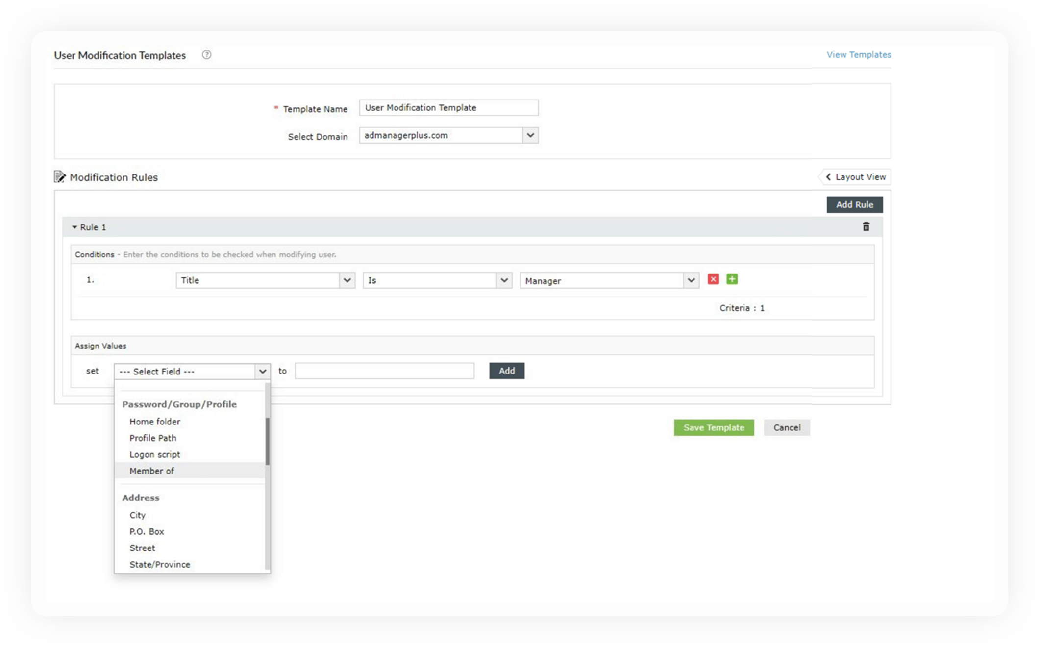Delete Rule 1 with the trash icon
Screen dimensions: 1040x648
866,226
